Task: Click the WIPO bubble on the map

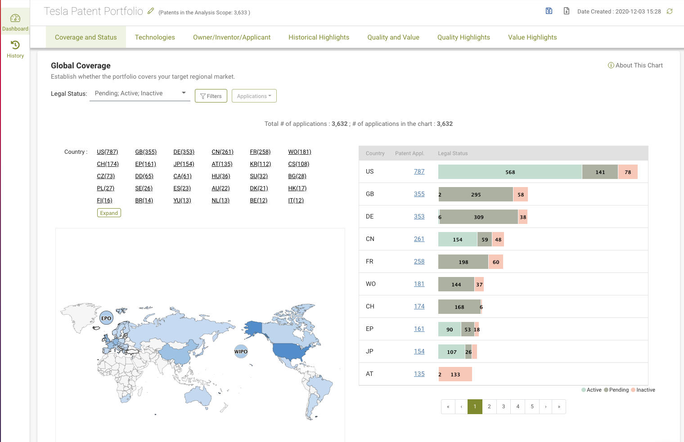Action: 241,351
